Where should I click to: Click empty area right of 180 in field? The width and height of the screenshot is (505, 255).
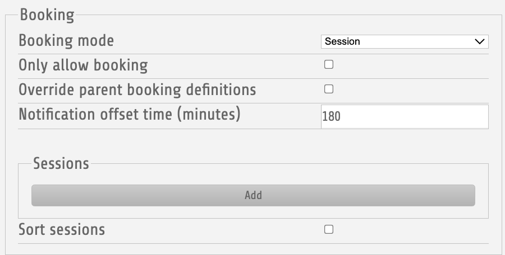pyautogui.click(x=414, y=116)
